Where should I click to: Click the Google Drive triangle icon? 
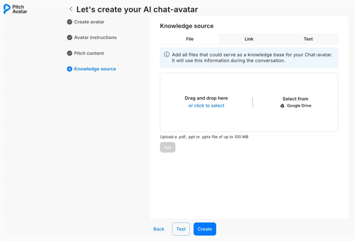(x=283, y=106)
